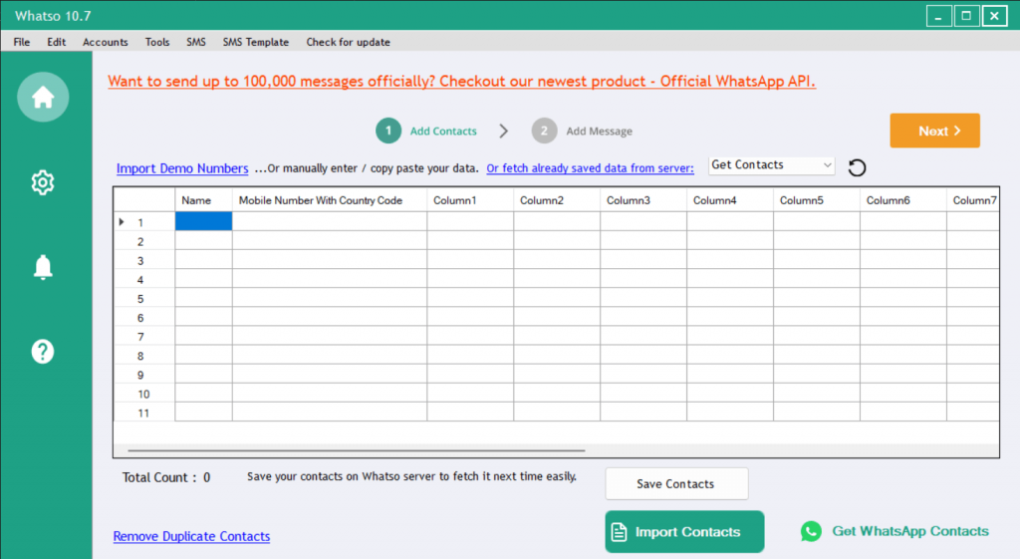This screenshot has width=1020, height=559.
Task: Click Get WhatsApp Contacts text
Action: point(910,531)
